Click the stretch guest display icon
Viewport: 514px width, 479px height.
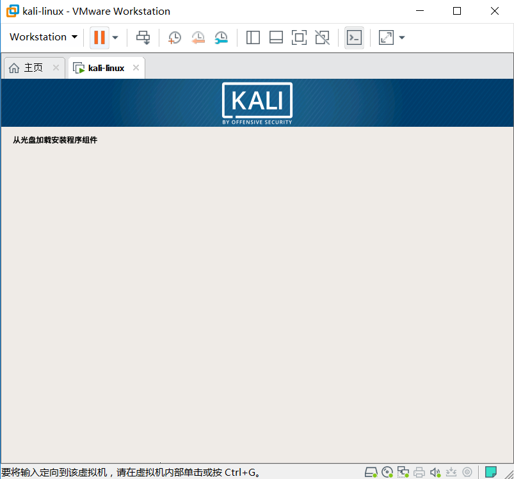(x=386, y=37)
